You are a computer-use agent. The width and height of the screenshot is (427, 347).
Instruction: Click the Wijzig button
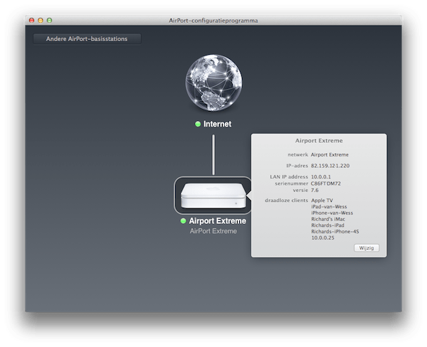click(367, 248)
